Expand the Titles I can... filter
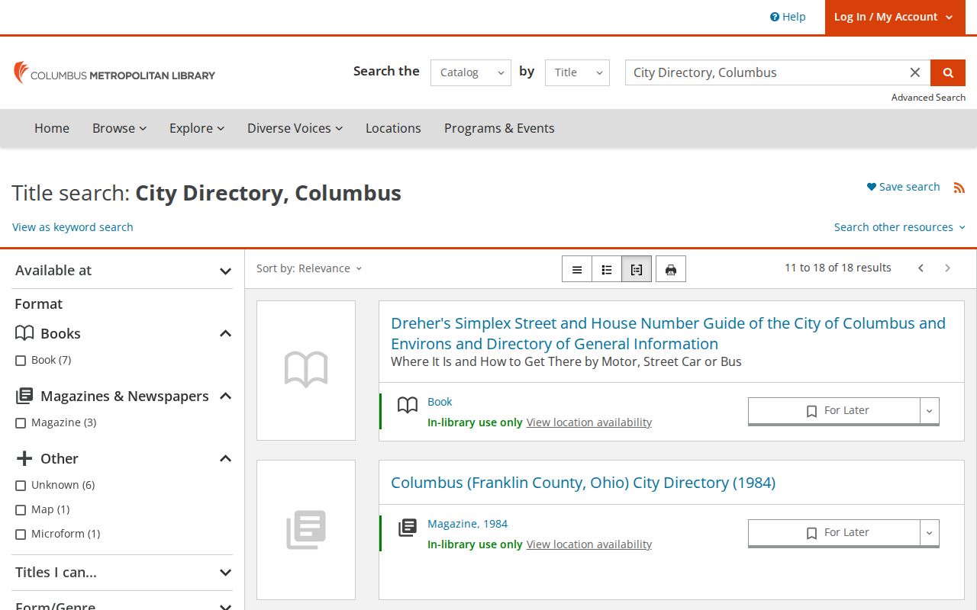Image resolution: width=977 pixels, height=610 pixels. pos(123,573)
